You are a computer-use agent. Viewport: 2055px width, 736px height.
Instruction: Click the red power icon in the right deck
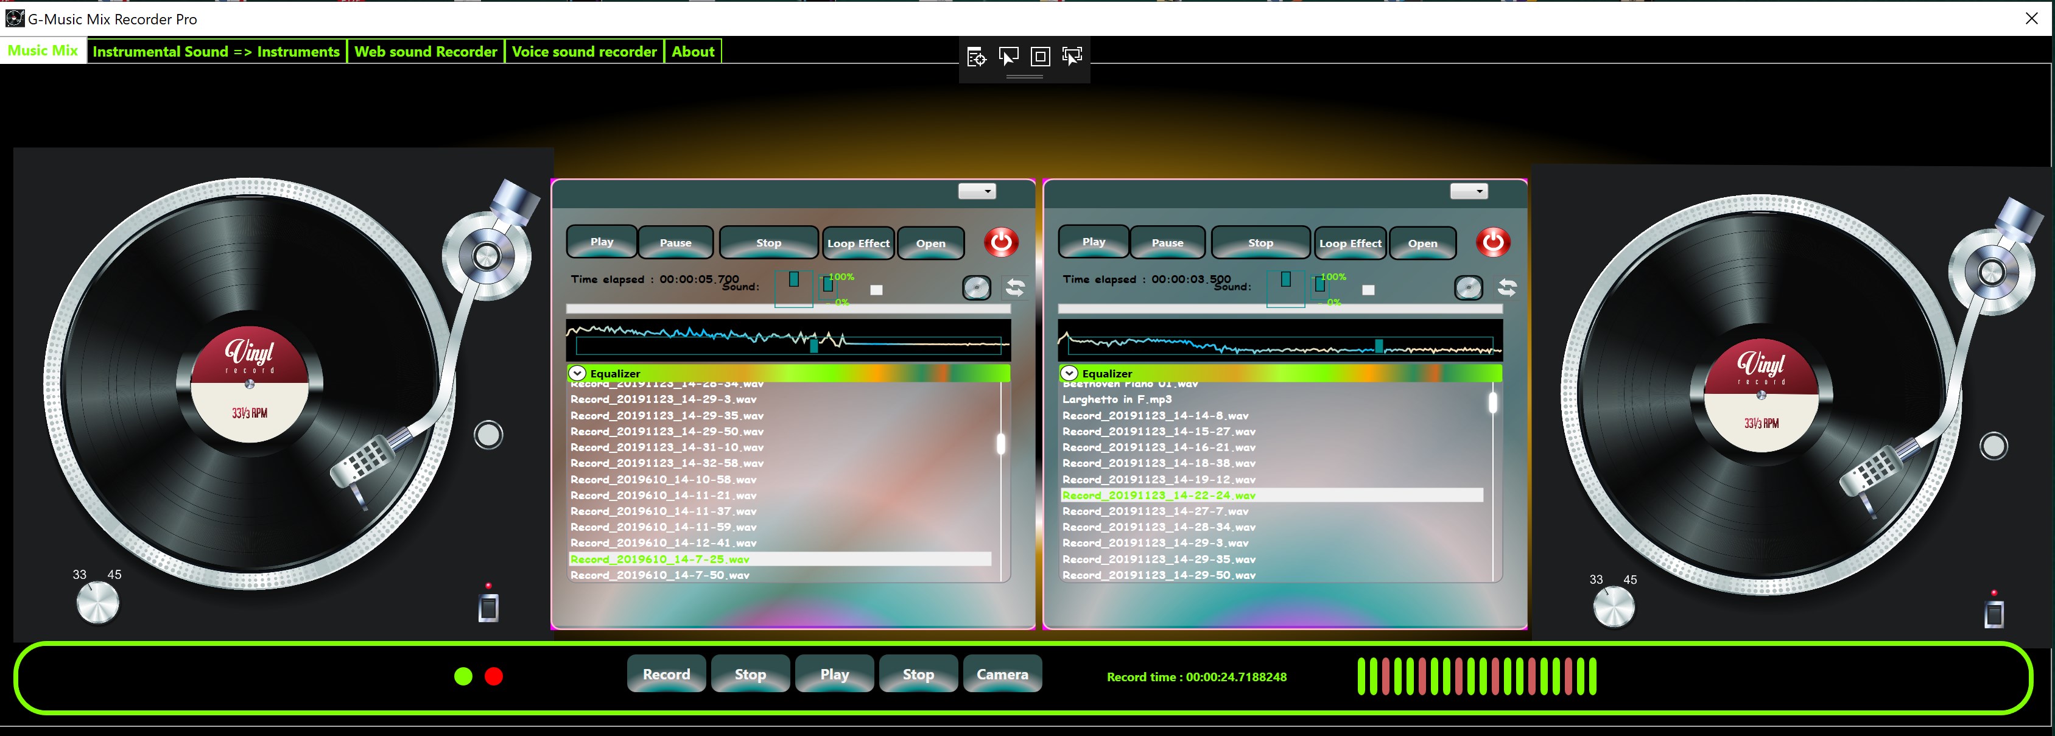(x=1492, y=242)
